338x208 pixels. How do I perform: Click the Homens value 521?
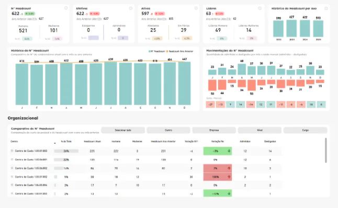tap(23, 31)
